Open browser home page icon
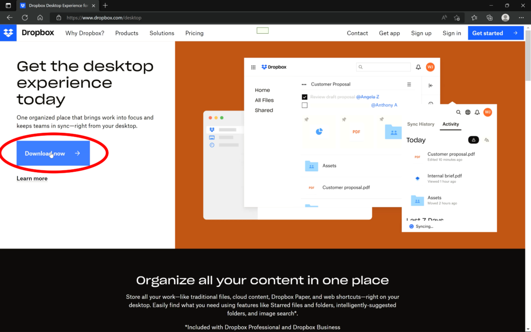This screenshot has height=332, width=531. (x=40, y=18)
